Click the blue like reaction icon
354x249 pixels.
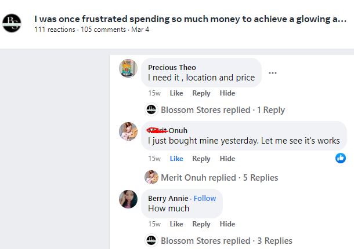coord(341,158)
